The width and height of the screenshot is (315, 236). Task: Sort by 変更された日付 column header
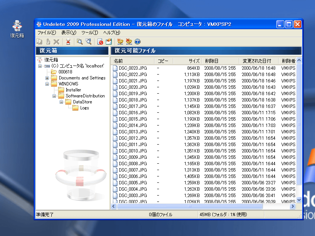pos(259,61)
